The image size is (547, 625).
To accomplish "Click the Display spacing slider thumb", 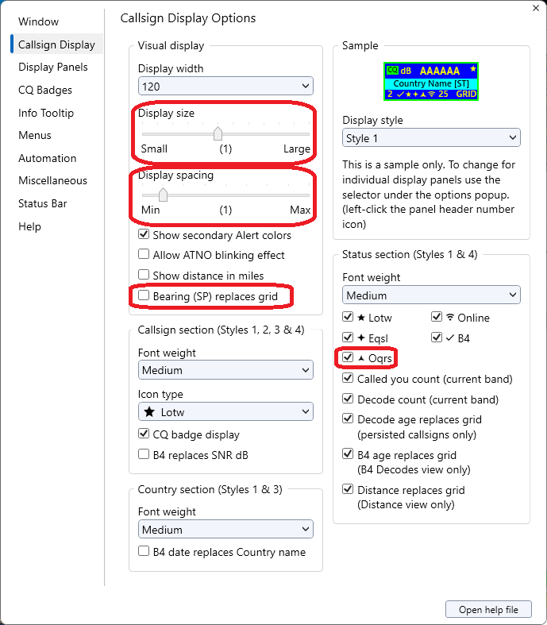I will coord(163,195).
